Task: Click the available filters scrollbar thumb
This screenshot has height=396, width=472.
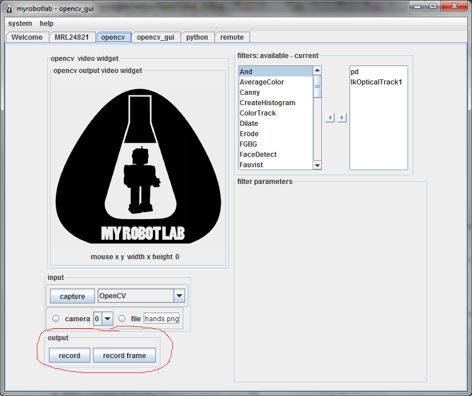Action: point(317,86)
